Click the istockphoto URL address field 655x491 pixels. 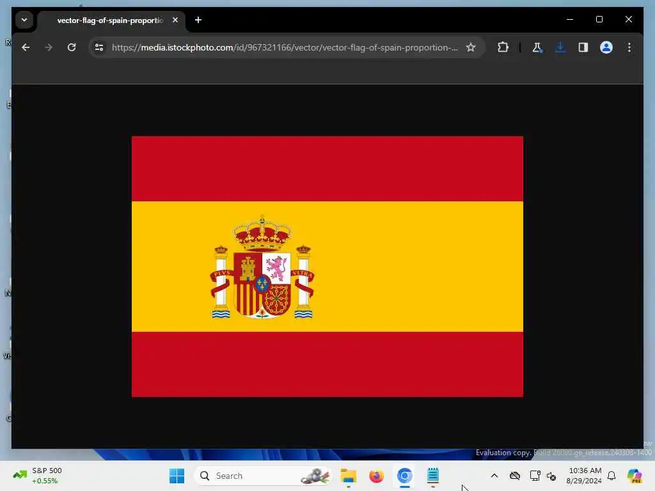pyautogui.click(x=285, y=47)
